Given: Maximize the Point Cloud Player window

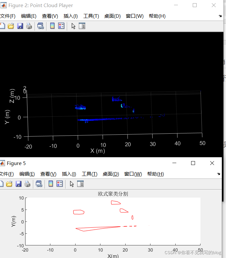Looking at the screenshot, I should 195,5.
